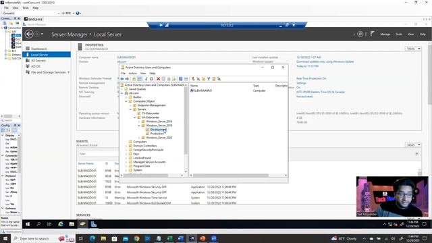Click the local Windows Start button

(x=5, y=238)
